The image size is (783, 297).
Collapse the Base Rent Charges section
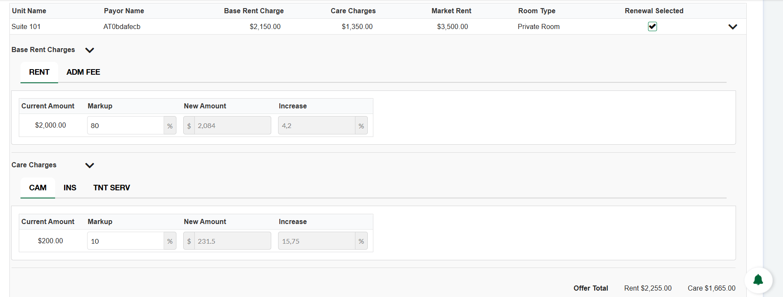[x=90, y=50]
